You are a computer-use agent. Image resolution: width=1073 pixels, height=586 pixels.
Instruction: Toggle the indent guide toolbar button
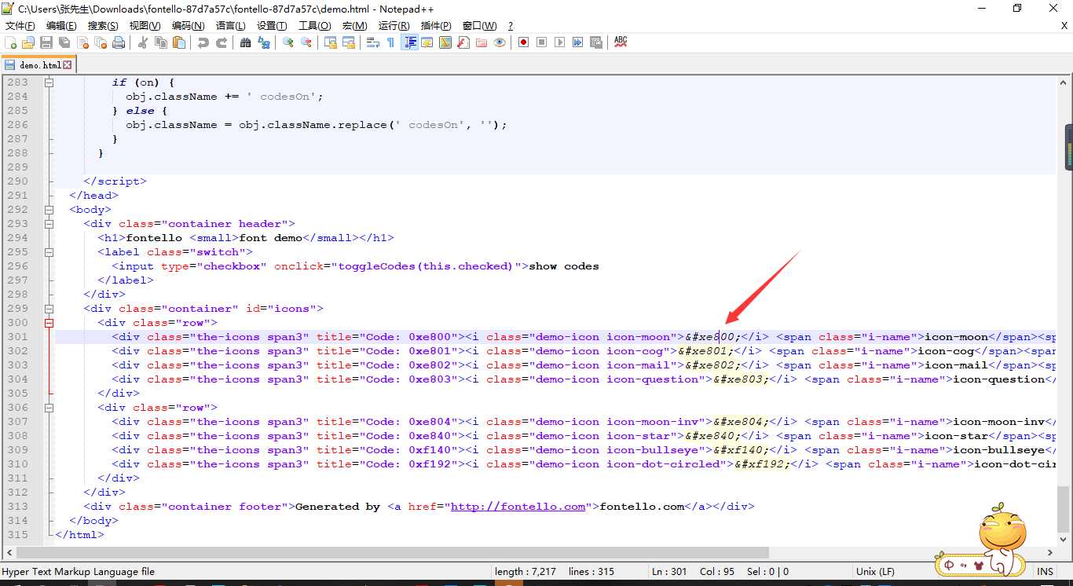pos(409,42)
